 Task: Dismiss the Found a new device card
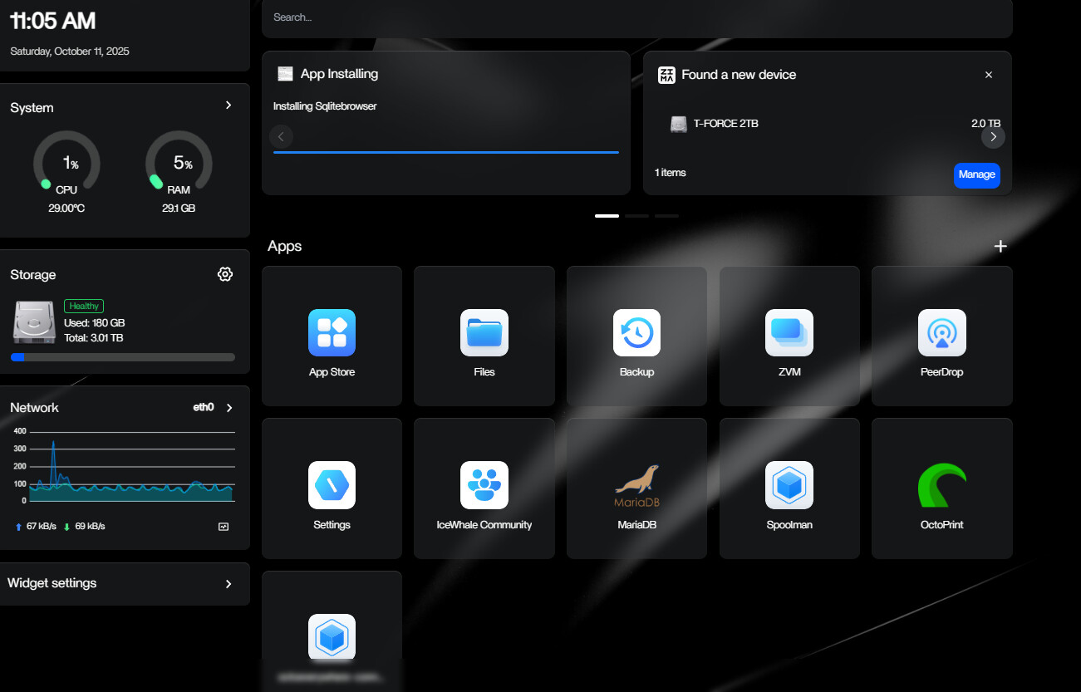pos(989,75)
